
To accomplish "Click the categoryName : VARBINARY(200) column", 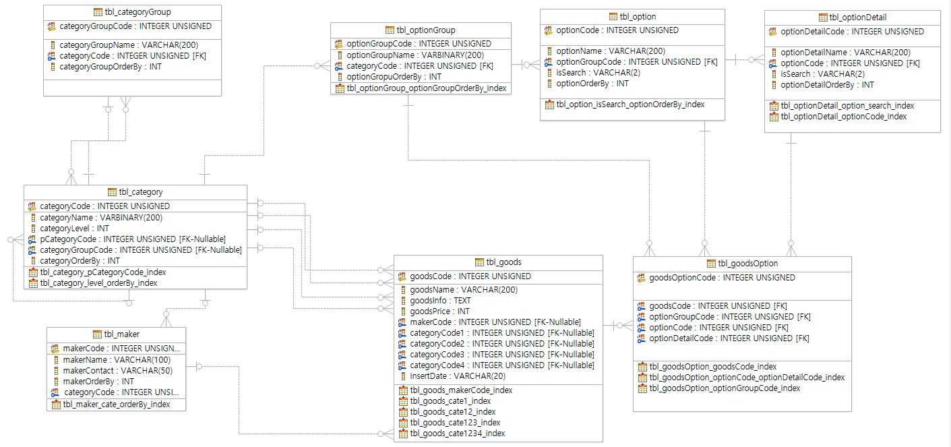I will point(101,218).
